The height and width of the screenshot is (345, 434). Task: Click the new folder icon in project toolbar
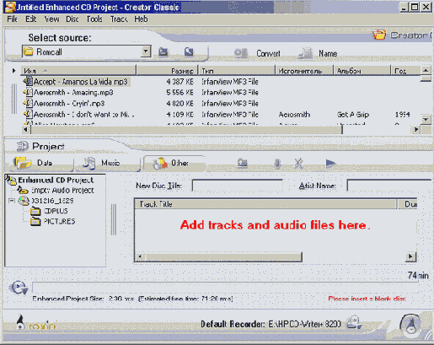click(243, 163)
